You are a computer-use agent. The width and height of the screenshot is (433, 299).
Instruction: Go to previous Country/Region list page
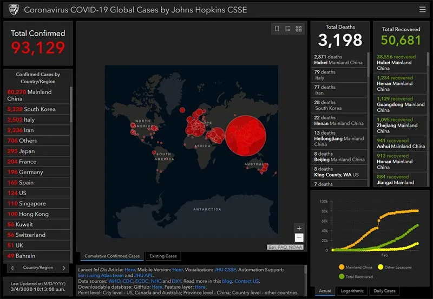click(x=12, y=268)
